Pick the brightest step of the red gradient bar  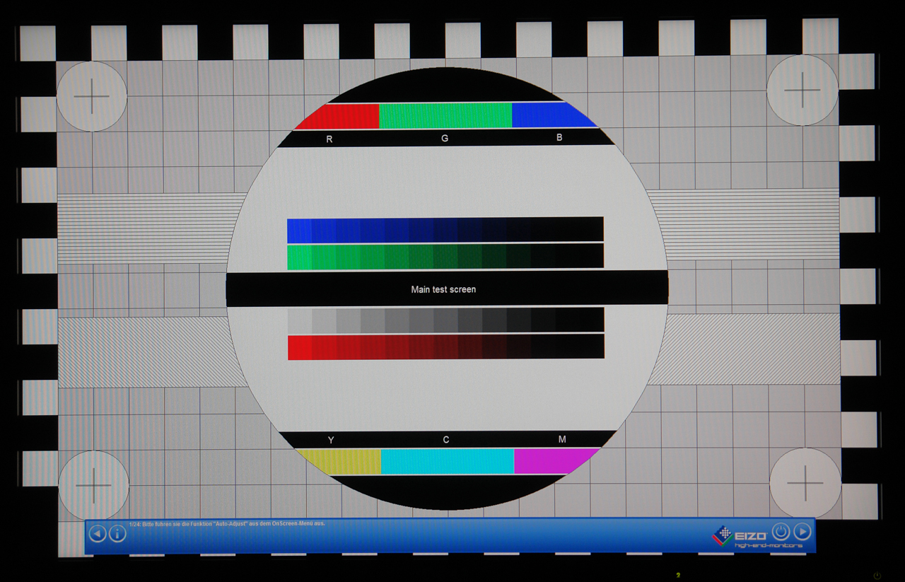pos(300,347)
